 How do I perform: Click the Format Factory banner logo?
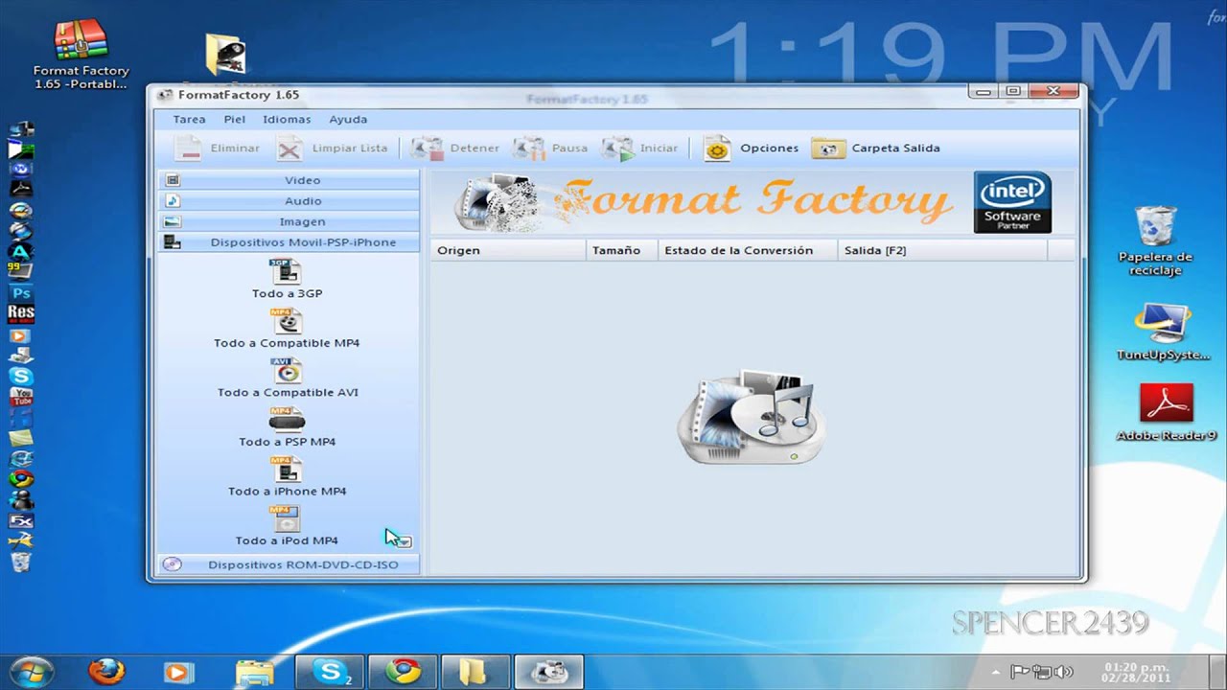(706, 202)
